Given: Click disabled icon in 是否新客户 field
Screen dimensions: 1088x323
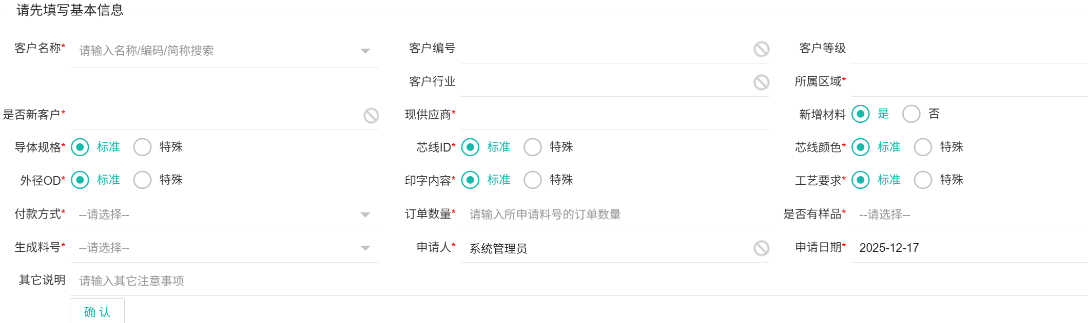Looking at the screenshot, I should point(371,116).
